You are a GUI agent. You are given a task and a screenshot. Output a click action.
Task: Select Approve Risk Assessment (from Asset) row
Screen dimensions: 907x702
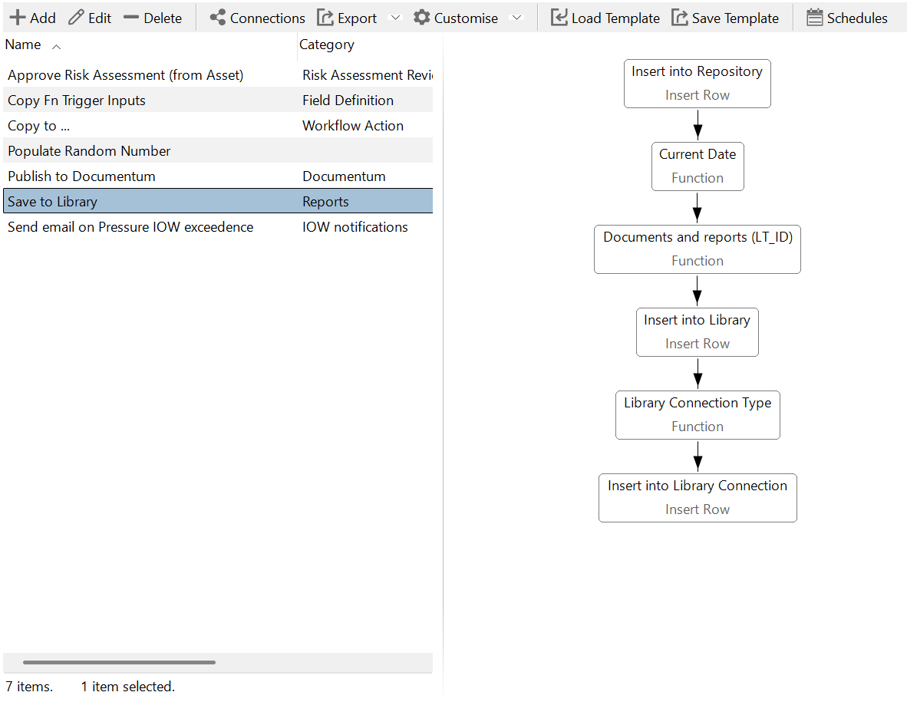point(217,75)
